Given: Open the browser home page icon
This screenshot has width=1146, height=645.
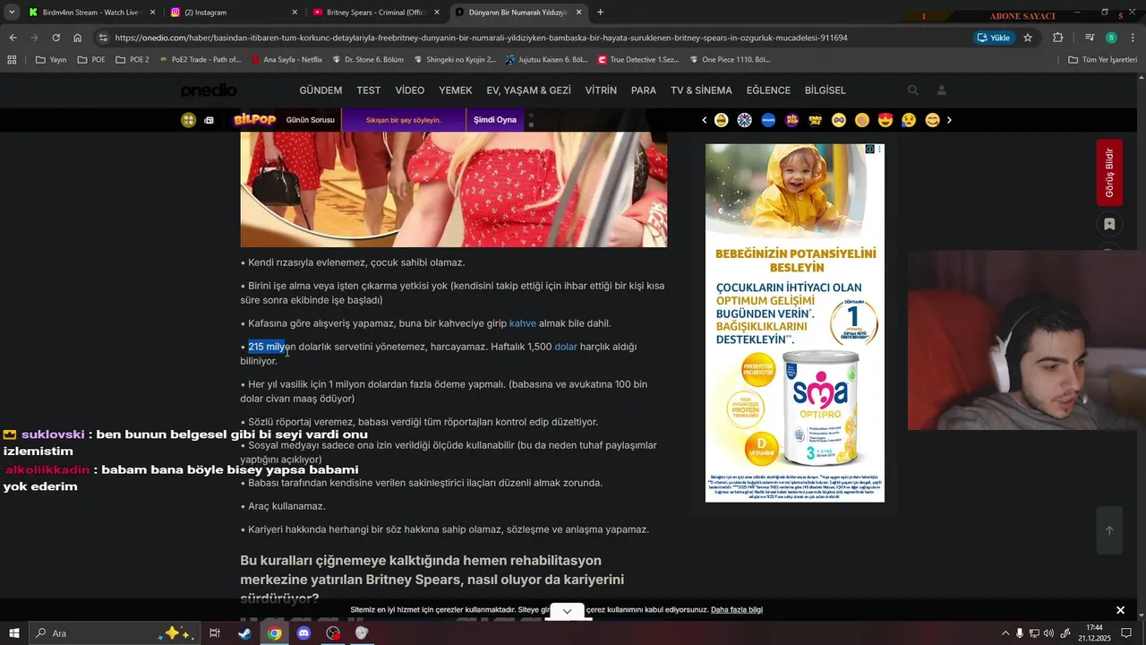Looking at the screenshot, I should [78, 38].
